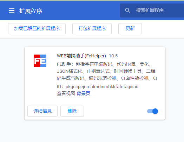The width and height of the screenshot is (184, 142).
Task: Click the 扩展程序 page title
Action: click(31, 11)
